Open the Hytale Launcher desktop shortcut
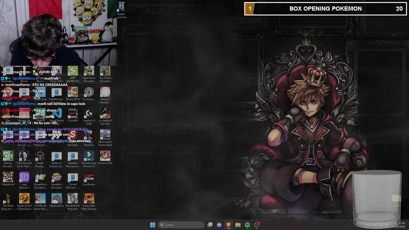The width and height of the screenshot is (409, 230). click(121, 10)
